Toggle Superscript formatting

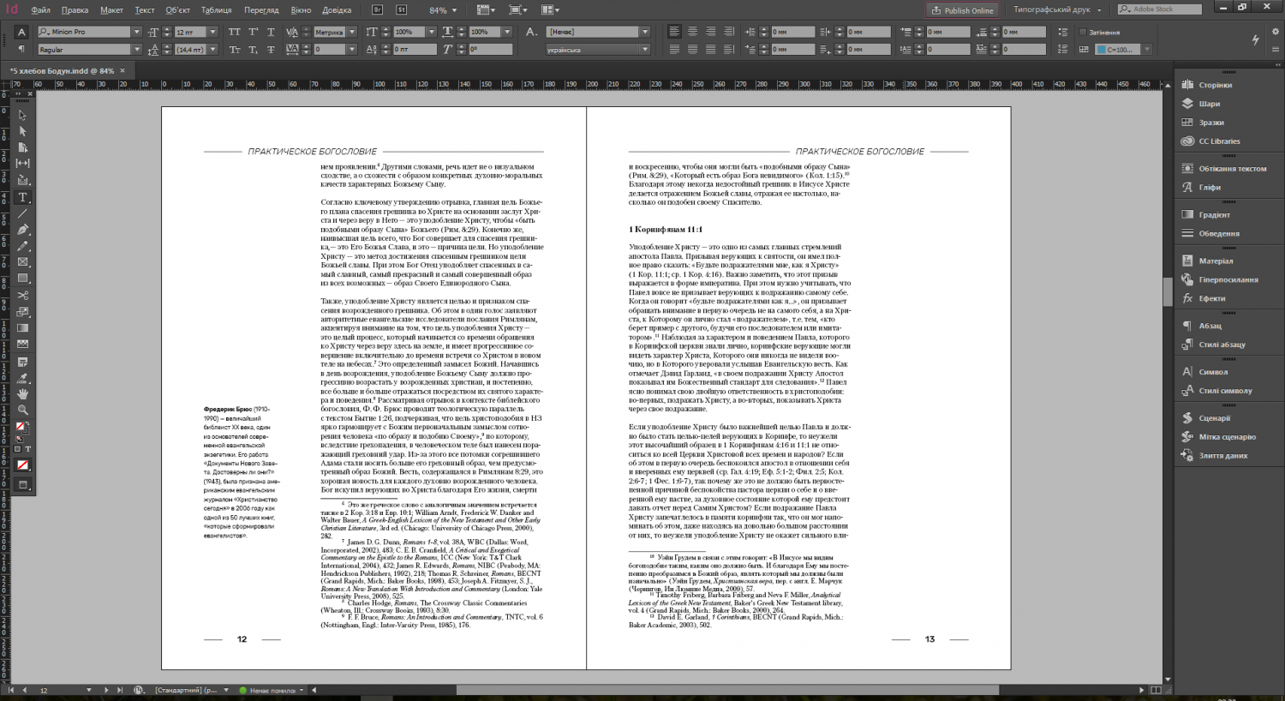tap(254, 32)
